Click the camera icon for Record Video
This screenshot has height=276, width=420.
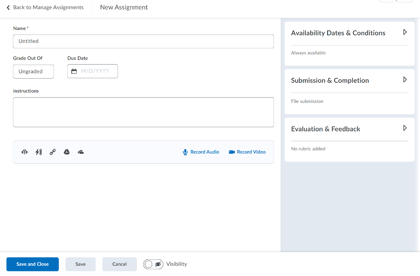click(232, 152)
